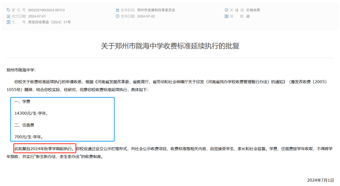Click the clock icon beside 发布日期
The image size is (340, 186).
(x=117, y=16)
